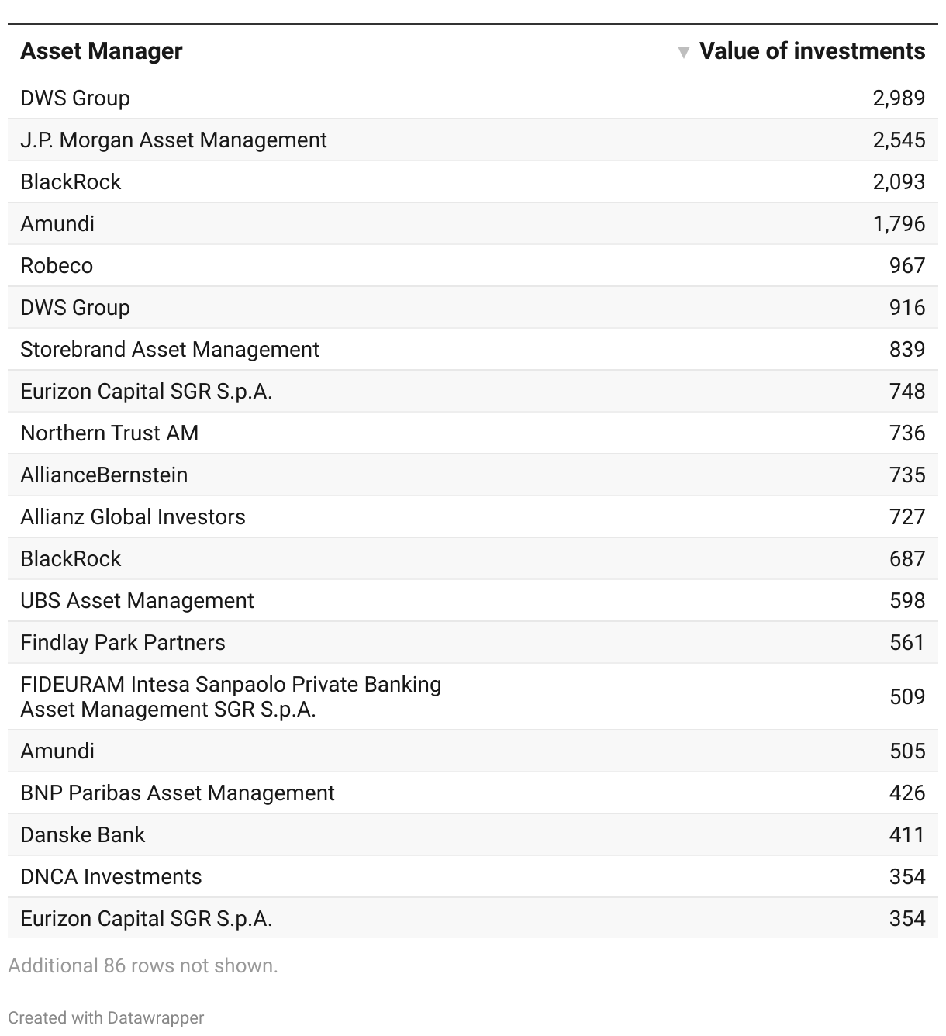The image size is (946, 1036).
Task: Sort by Value of investments header
Action: pos(812,51)
